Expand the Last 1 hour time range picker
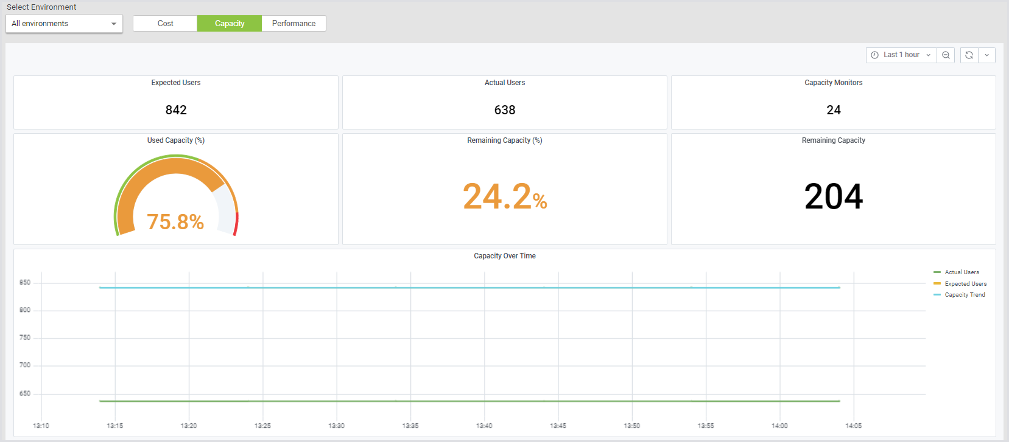Image resolution: width=1009 pixels, height=442 pixels. [x=901, y=55]
